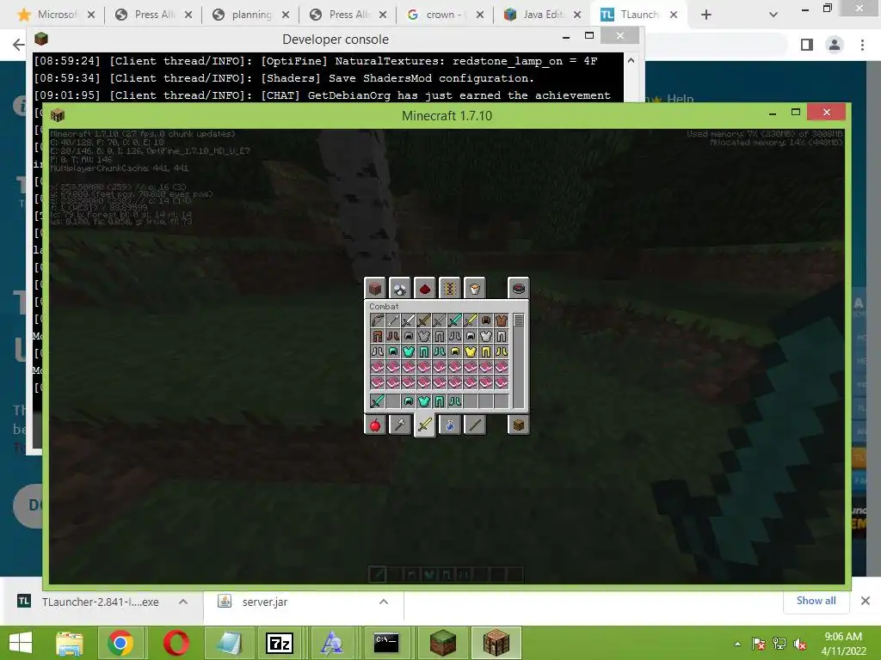This screenshot has width=881, height=660.
Task: Grab the leather tunic chestplate
Action: 502,321
